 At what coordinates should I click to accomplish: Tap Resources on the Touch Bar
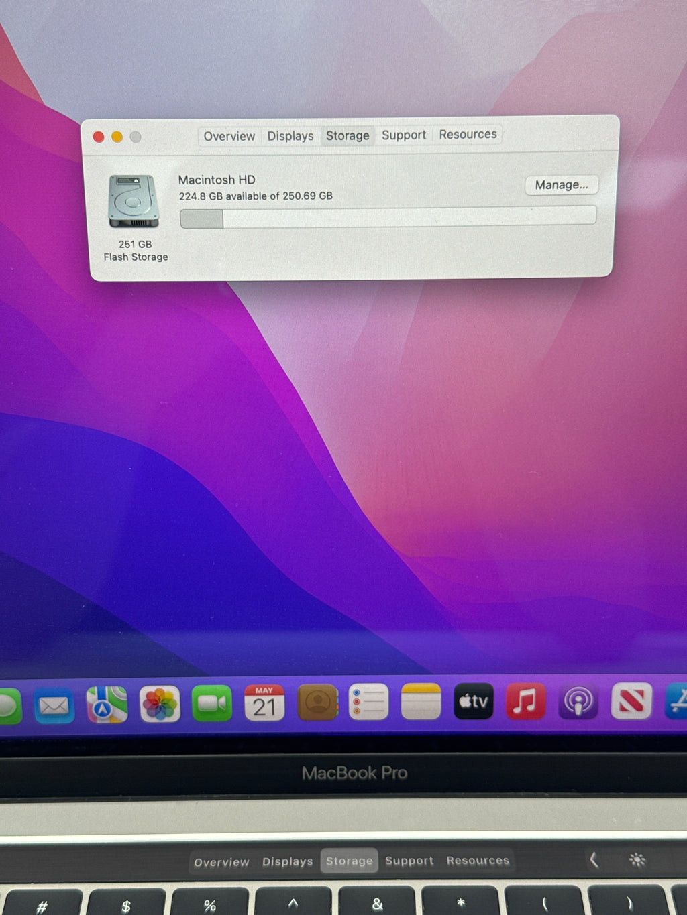478,860
